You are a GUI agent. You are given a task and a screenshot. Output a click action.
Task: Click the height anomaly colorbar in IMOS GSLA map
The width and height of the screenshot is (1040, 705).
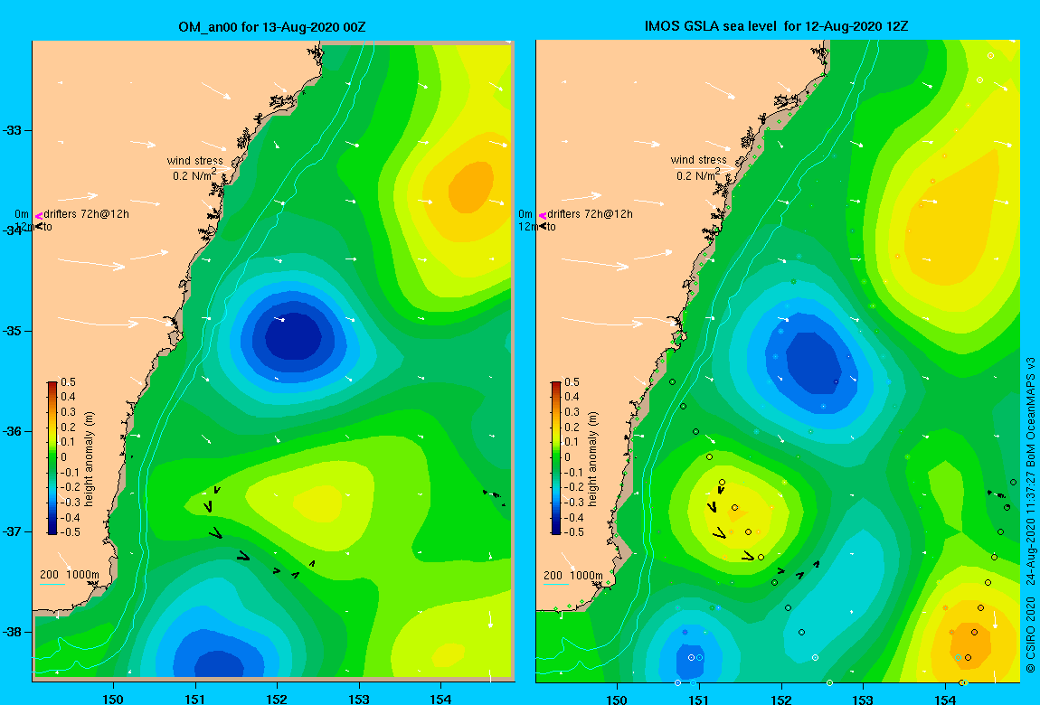tap(556, 458)
